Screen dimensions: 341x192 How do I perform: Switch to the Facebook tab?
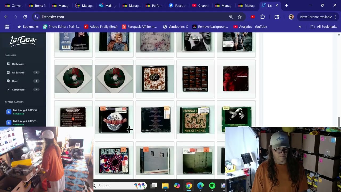click(177, 5)
